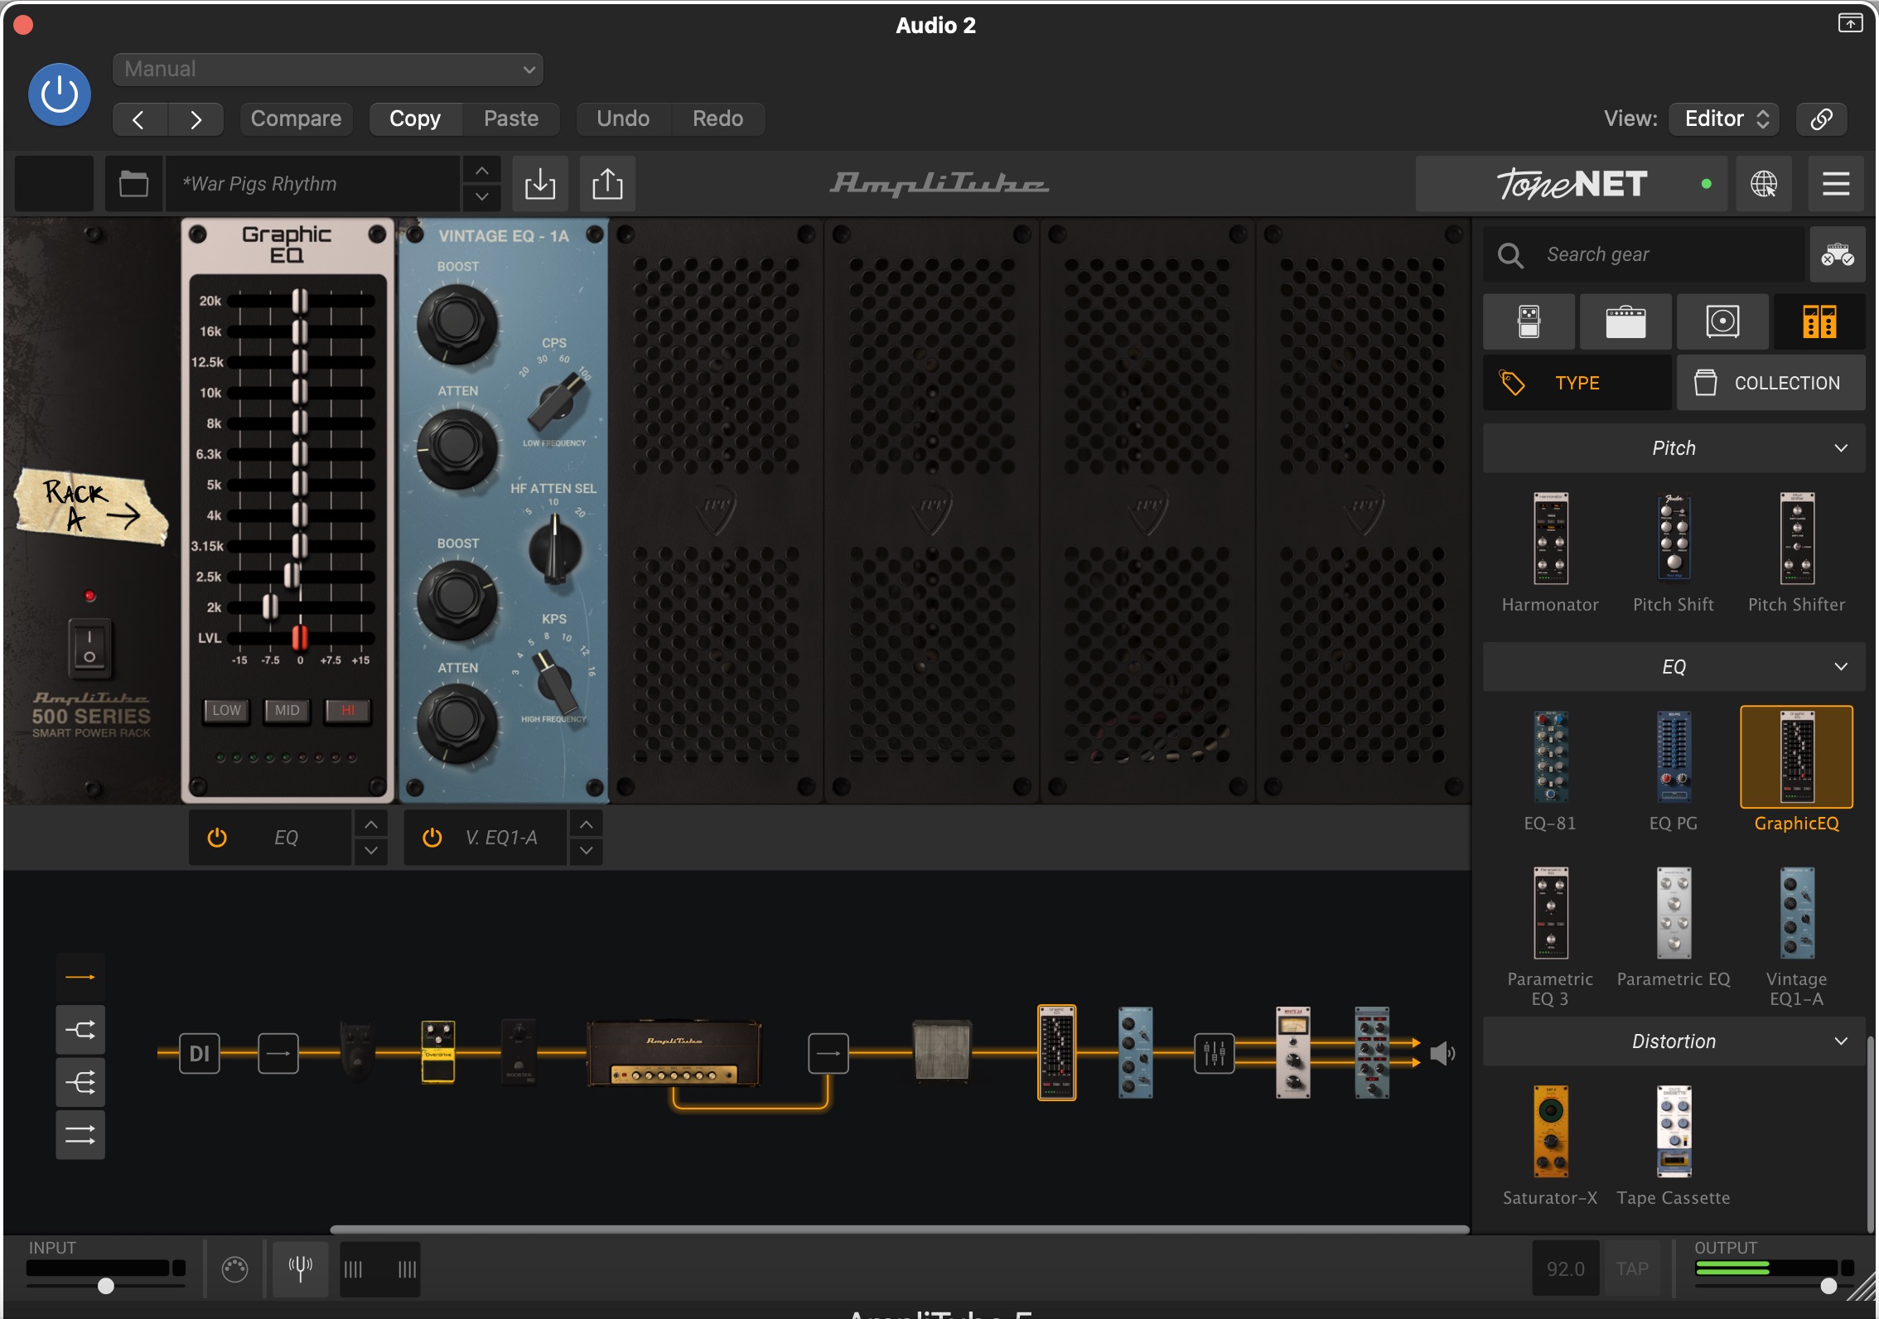The height and width of the screenshot is (1319, 1879).
Task: Click the Search gear field
Action: 1644,255
